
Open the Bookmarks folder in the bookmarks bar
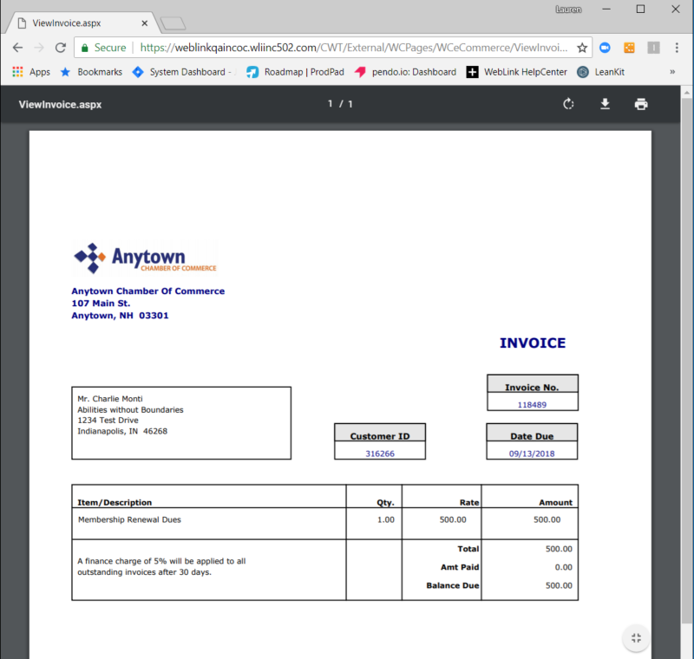[x=91, y=72]
